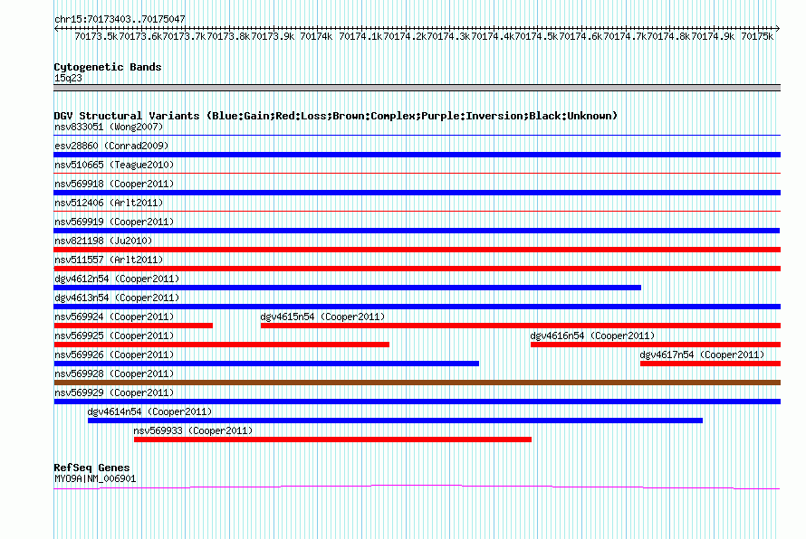The image size is (806, 539).
Task: Open variant nsv569929 (Cooper2011) label
Action: coord(114,392)
